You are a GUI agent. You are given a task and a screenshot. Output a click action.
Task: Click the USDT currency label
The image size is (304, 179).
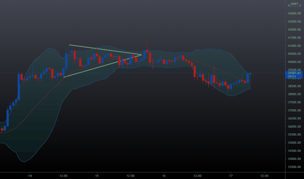click(294, 4)
